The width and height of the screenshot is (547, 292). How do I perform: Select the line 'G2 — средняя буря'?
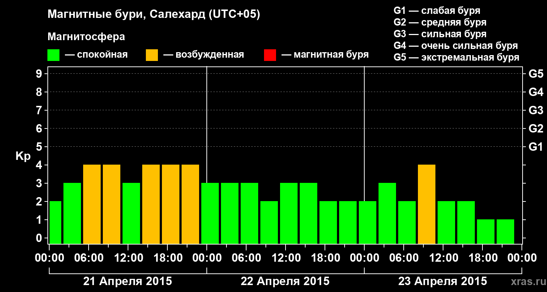pyautogui.click(x=440, y=22)
